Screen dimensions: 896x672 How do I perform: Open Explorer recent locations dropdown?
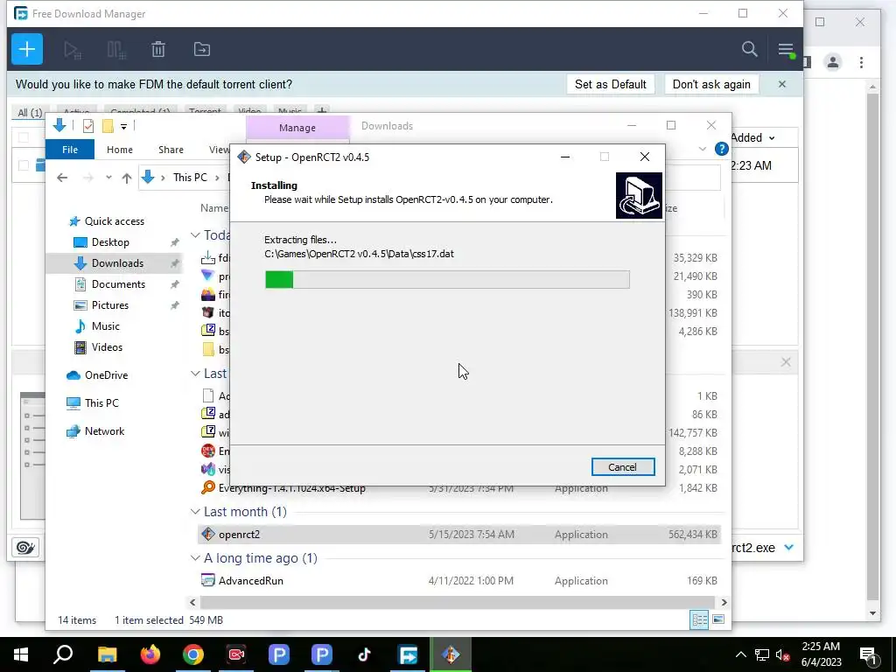(108, 178)
